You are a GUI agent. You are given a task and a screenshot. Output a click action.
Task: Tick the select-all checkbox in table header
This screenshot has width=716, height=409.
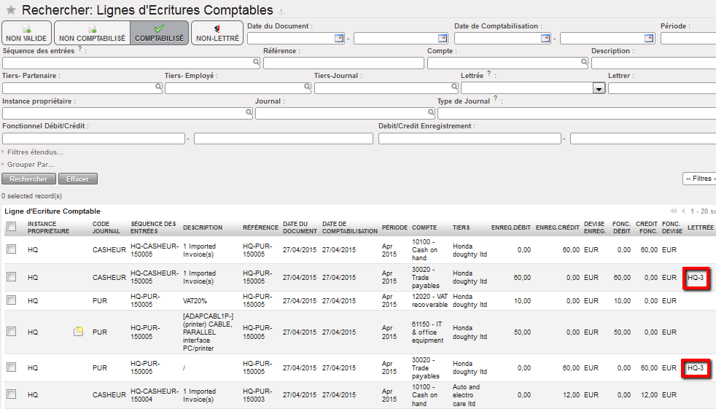(11, 227)
